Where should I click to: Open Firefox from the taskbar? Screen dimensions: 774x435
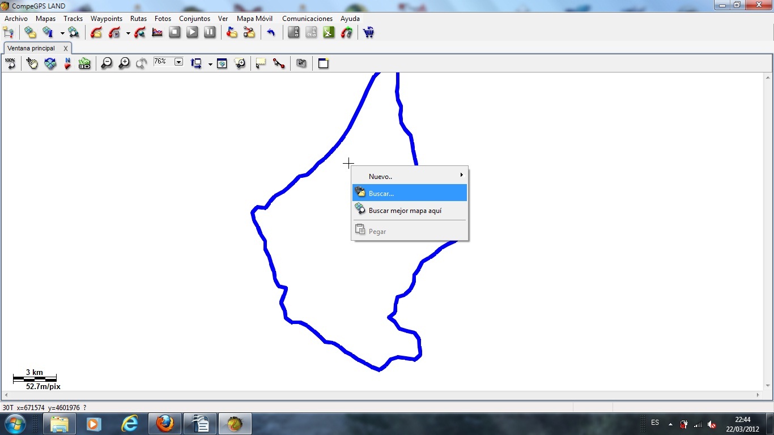[165, 424]
